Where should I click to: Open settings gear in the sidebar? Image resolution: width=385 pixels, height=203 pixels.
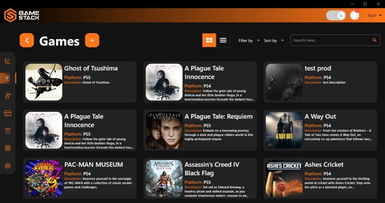click(8, 166)
